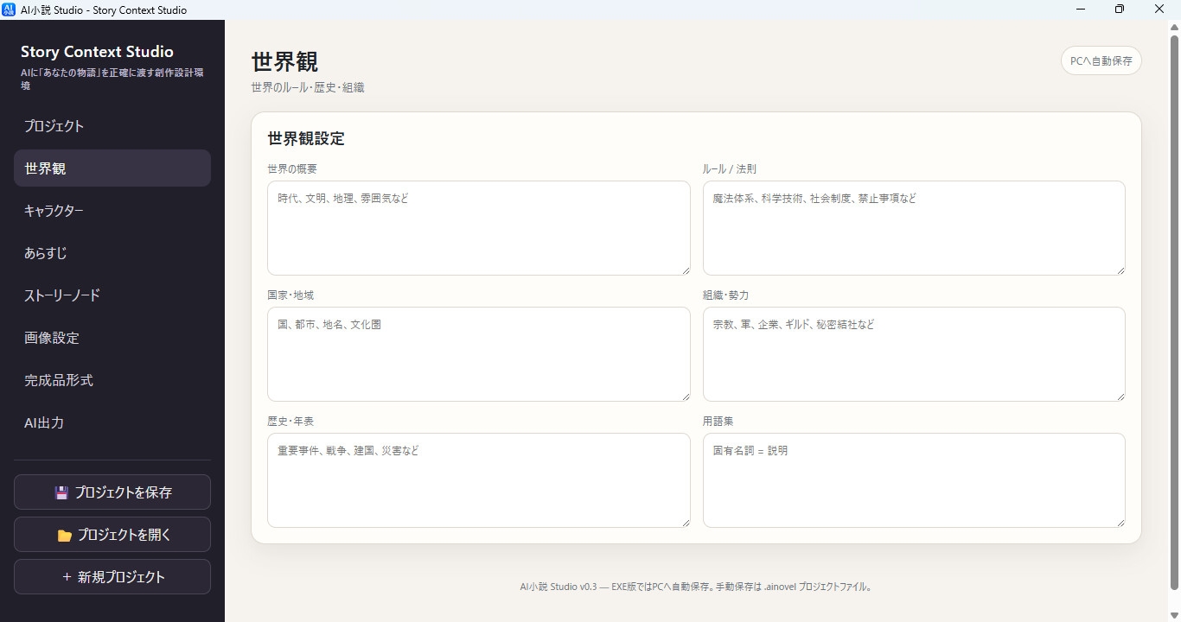
Task: Minimize the AI小説 Studio window
Action: [x=1081, y=10]
